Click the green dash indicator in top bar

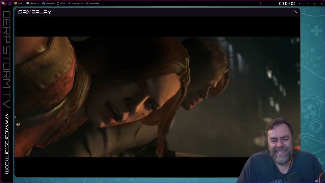267,4
